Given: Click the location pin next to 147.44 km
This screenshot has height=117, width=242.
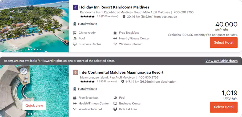Looking at the screenshot, I should tap(123, 81).
